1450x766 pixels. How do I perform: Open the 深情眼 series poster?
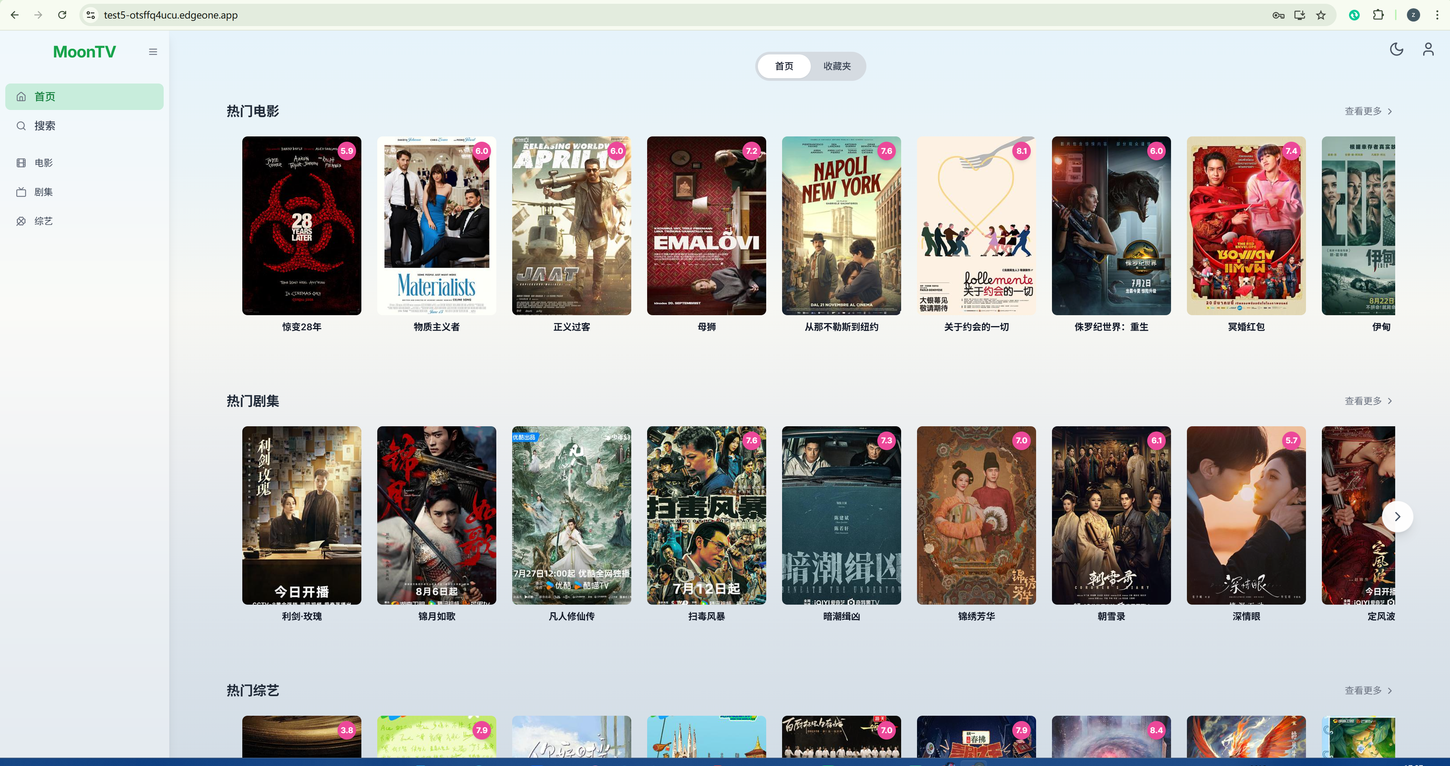[1246, 515]
